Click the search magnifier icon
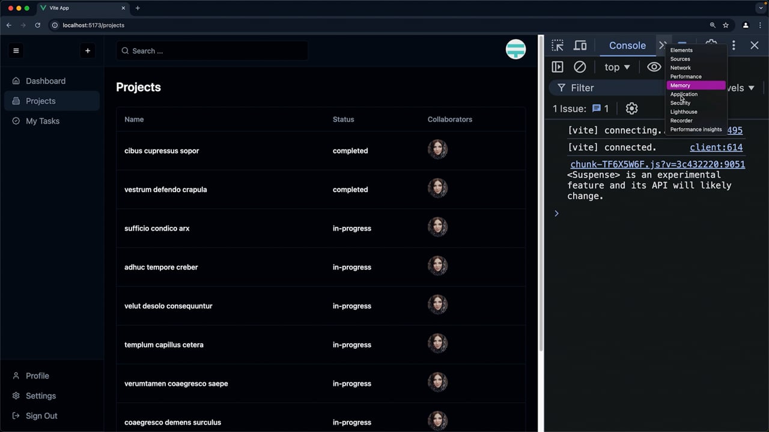 [125, 51]
